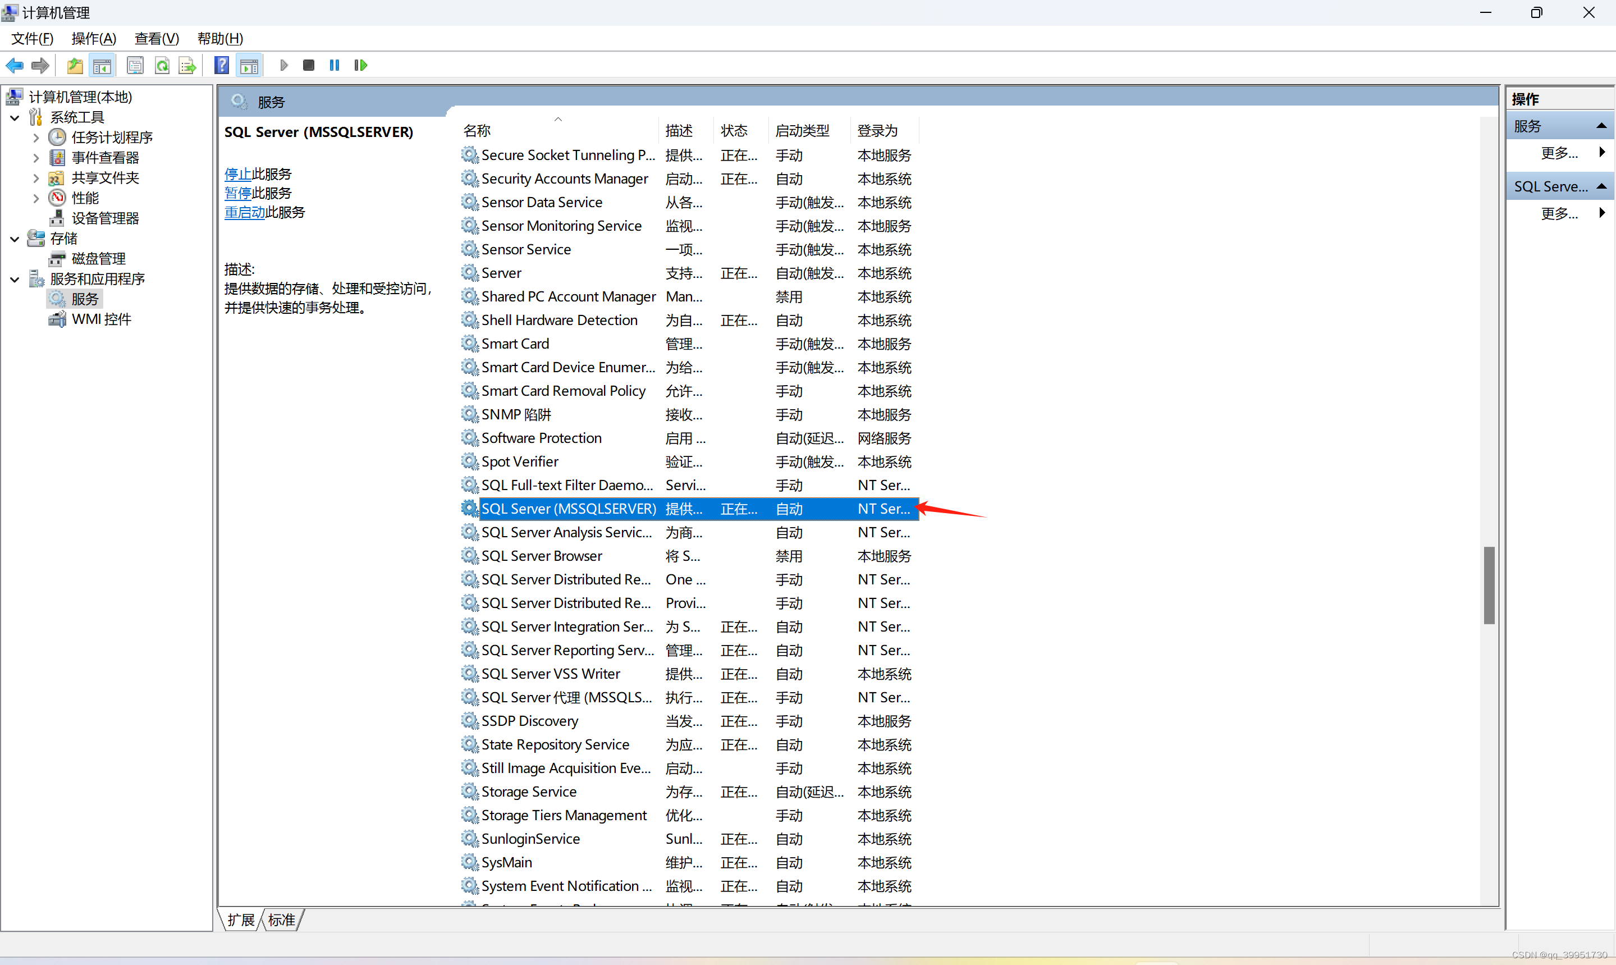This screenshot has width=1616, height=965.
Task: Click the 重启动 service link
Action: tap(244, 212)
